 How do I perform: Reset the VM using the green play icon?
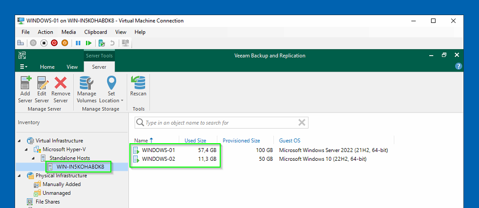point(88,43)
